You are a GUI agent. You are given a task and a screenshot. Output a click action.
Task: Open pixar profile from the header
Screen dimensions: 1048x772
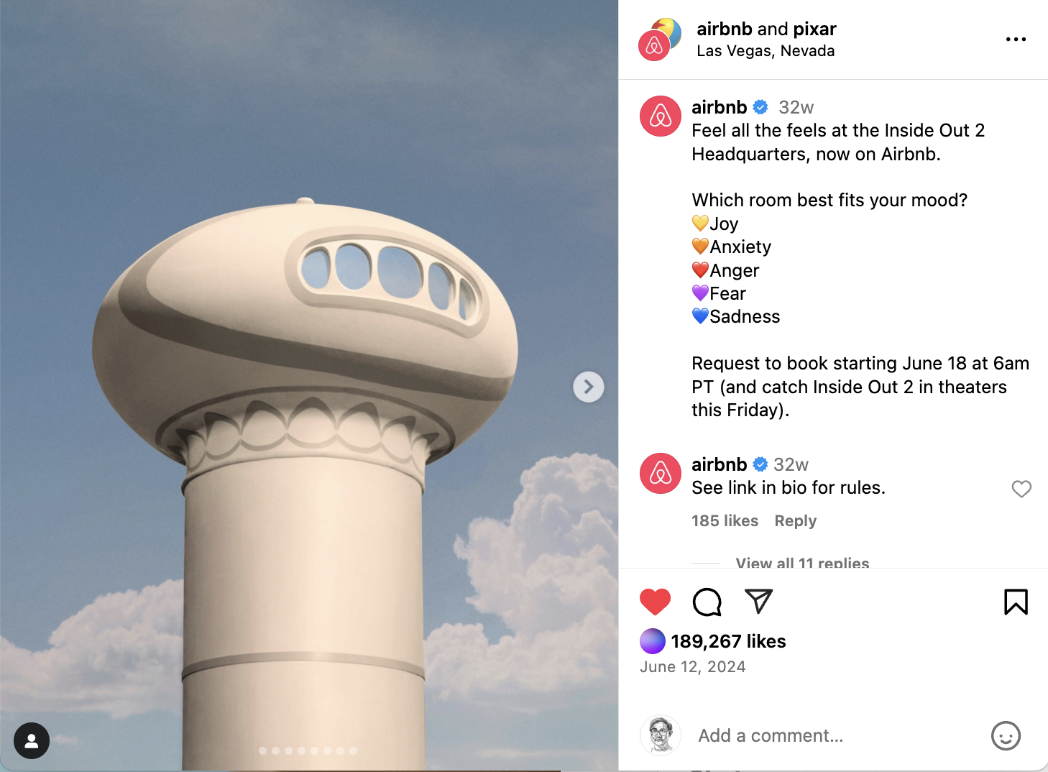[814, 29]
